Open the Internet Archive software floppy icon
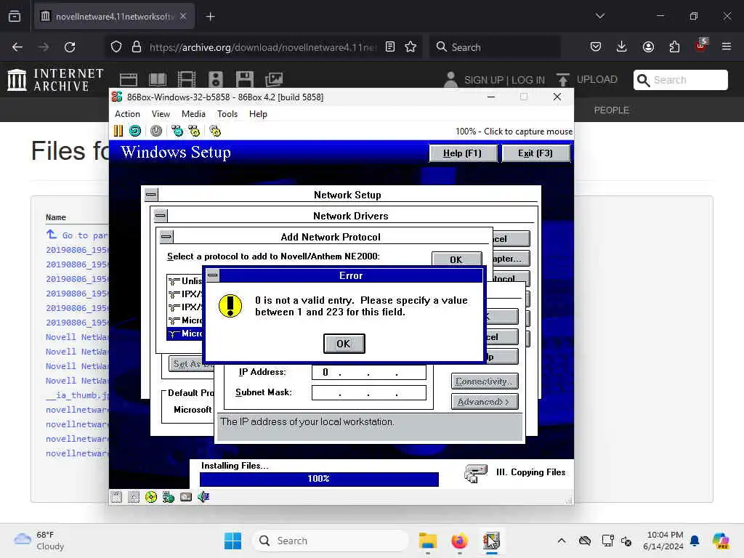The width and height of the screenshot is (744, 558). click(245, 79)
